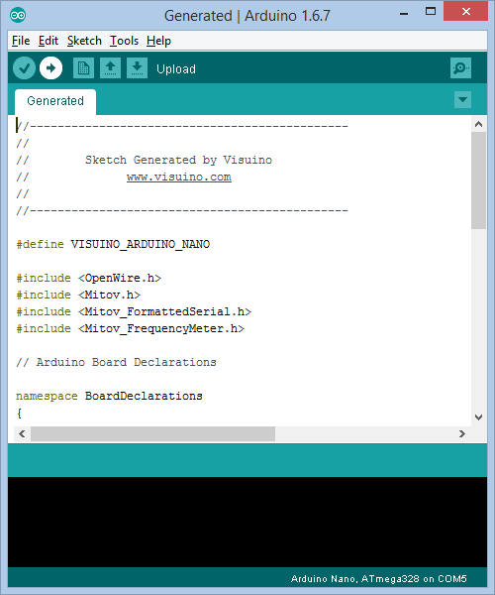
Task: Click the horizontal scrollbar left arrow
Action: pyautogui.click(x=22, y=433)
